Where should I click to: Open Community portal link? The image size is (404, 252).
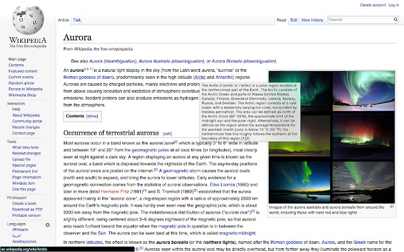(x=27, y=121)
